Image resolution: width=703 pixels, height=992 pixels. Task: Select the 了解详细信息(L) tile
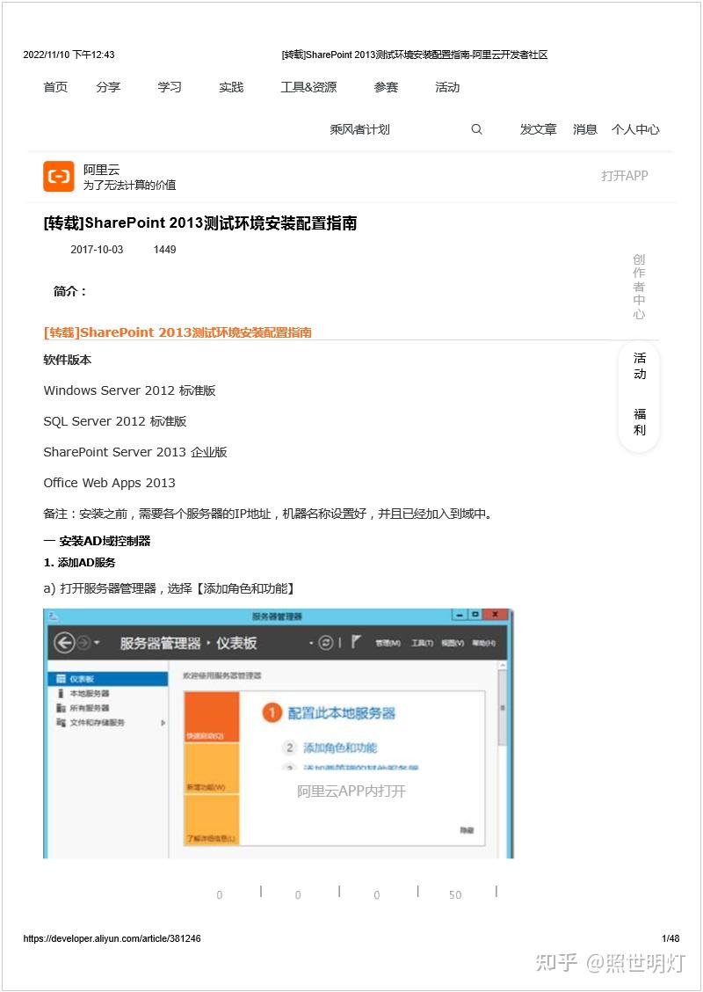click(x=212, y=820)
